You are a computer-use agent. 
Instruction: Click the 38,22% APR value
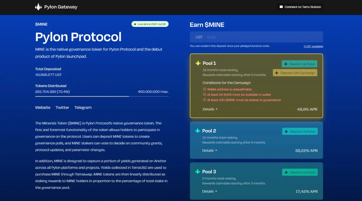tap(306, 150)
